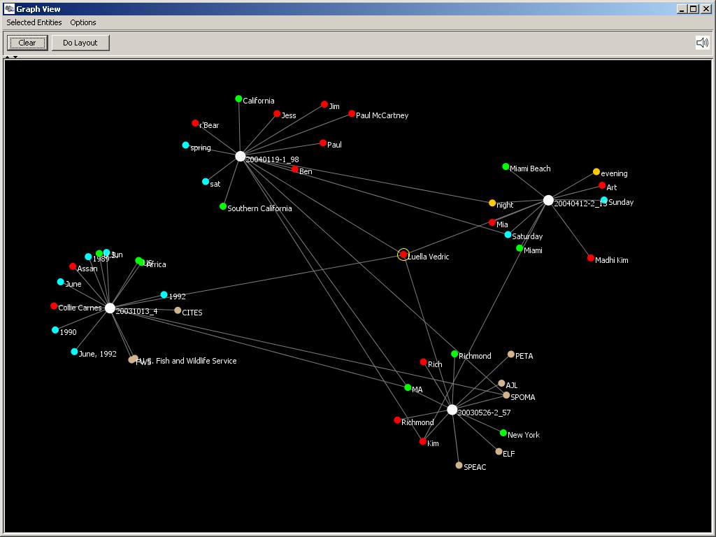Select the orange evening time node
The height and width of the screenshot is (537, 716).
pos(596,172)
